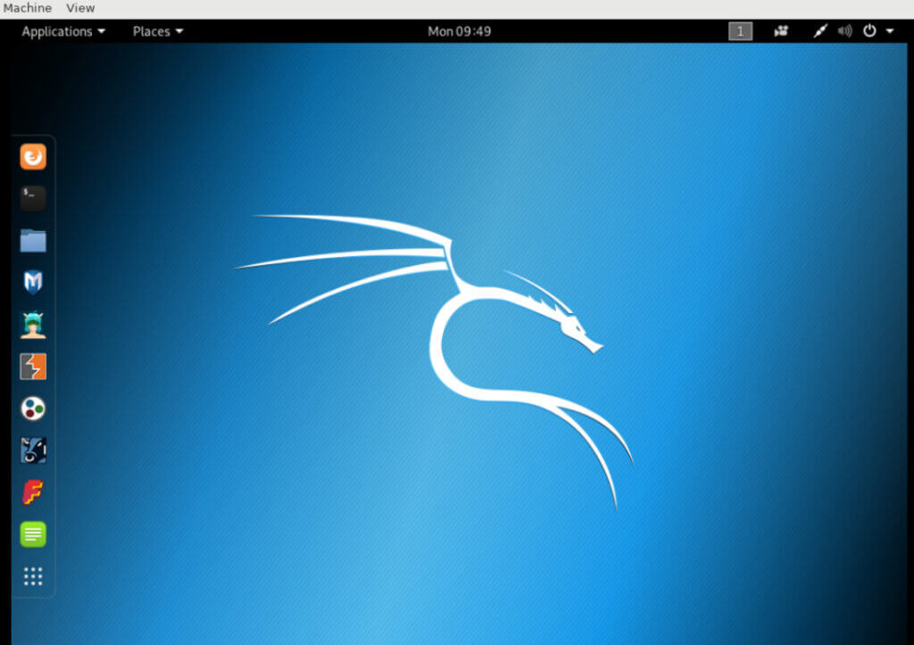Open Faraday from the dock

pos(33,491)
